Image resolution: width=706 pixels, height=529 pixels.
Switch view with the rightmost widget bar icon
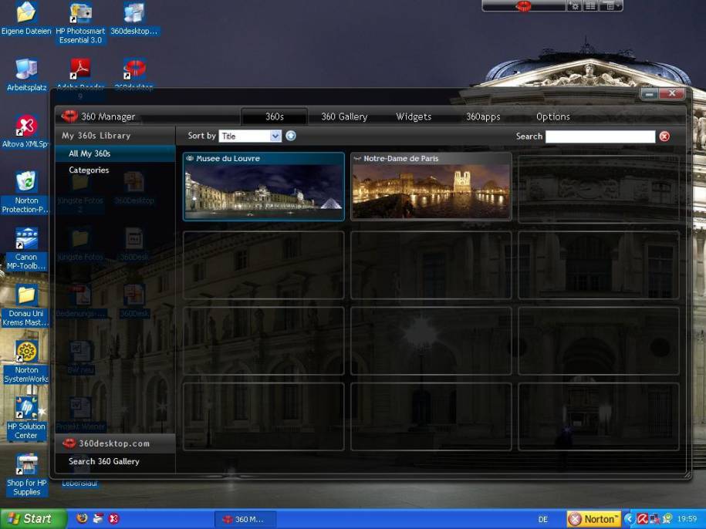pos(609,5)
